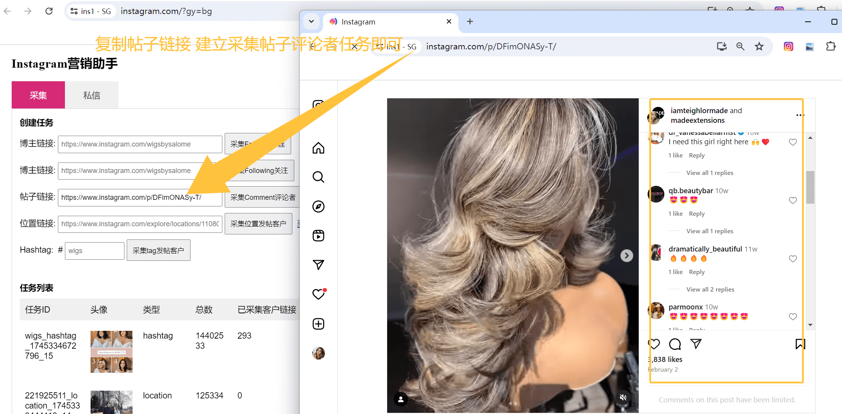Viewport: 842px width, 414px height.
Task: Unmute the post video
Action: pos(623,397)
